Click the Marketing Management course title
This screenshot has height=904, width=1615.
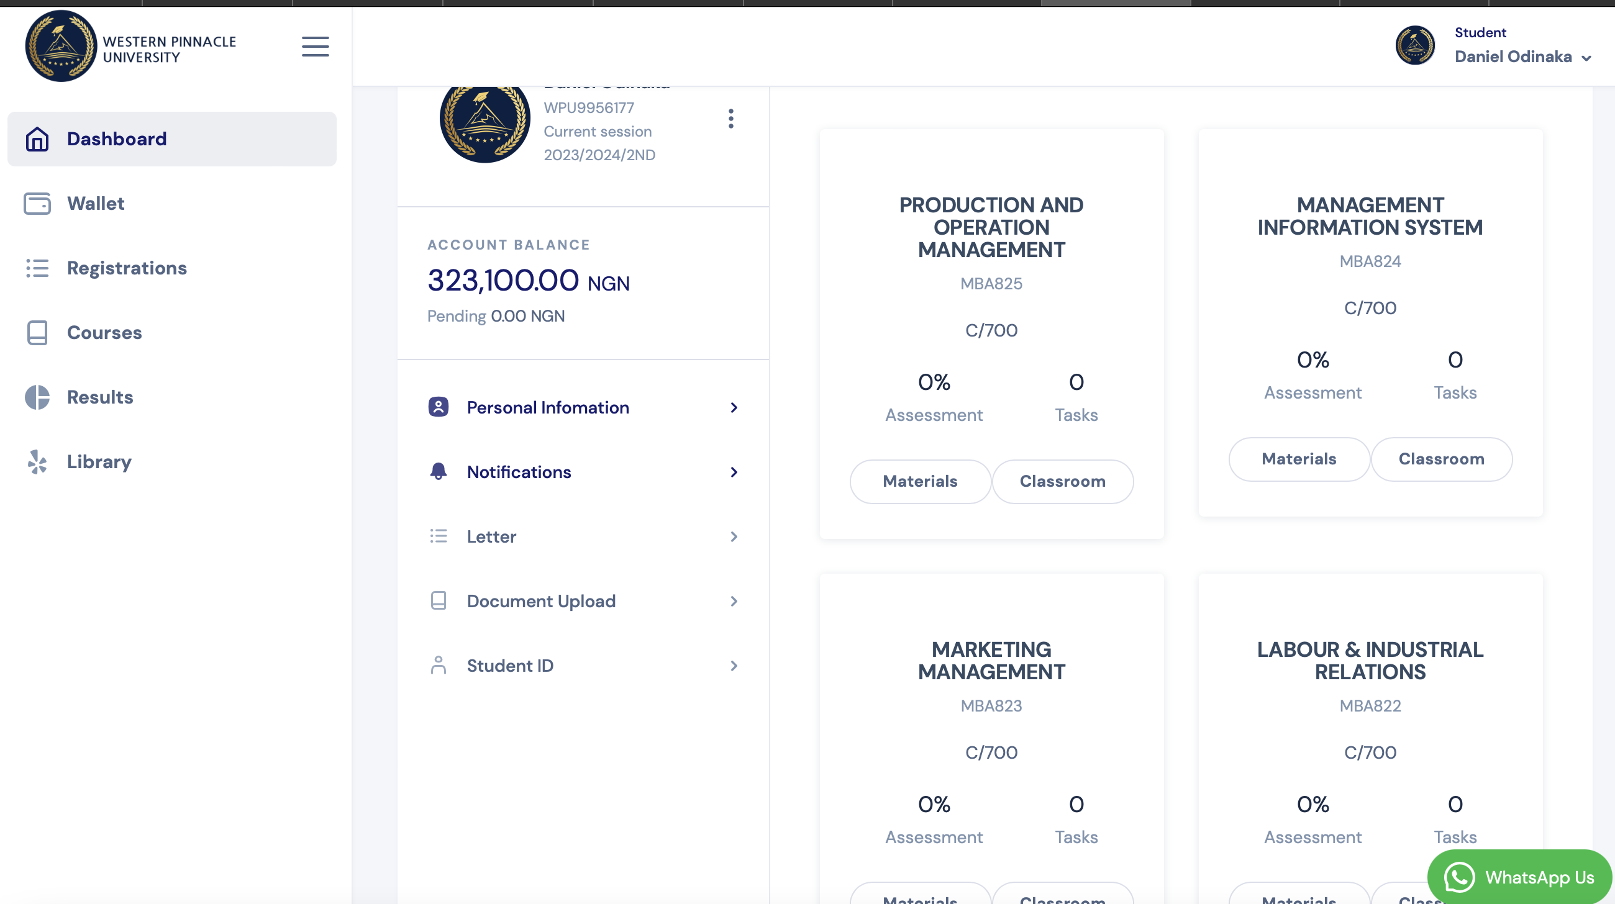(991, 661)
